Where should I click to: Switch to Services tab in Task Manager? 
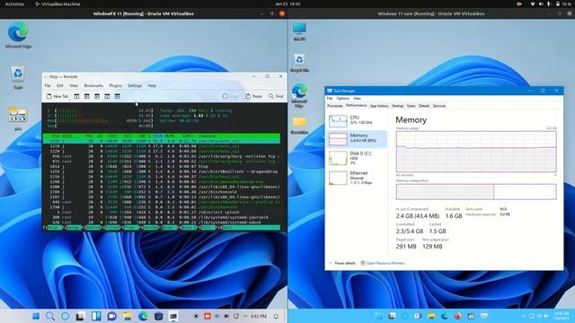coord(439,106)
